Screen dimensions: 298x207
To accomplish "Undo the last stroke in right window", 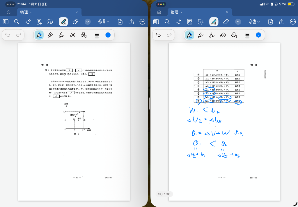I will pyautogui.click(x=158, y=35).
